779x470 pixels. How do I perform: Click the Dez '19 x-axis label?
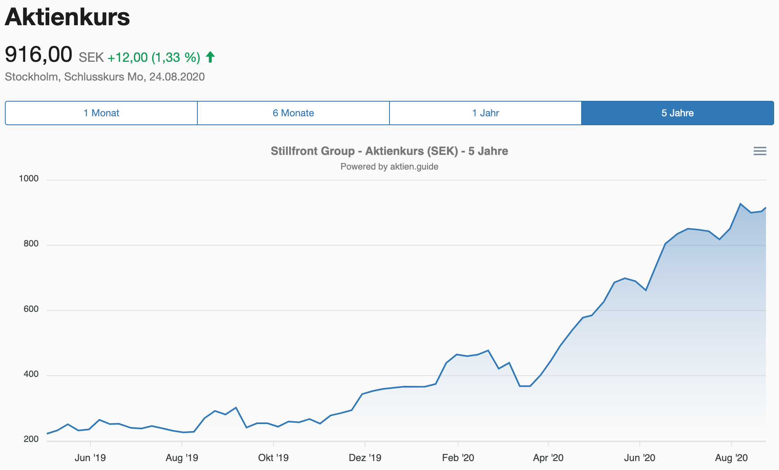click(365, 458)
